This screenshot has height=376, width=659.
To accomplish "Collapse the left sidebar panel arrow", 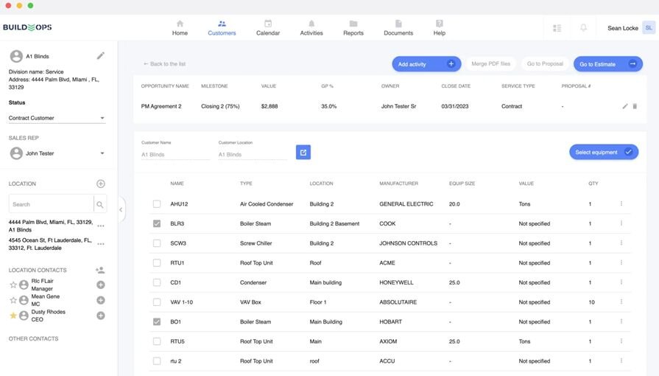I will click(121, 209).
